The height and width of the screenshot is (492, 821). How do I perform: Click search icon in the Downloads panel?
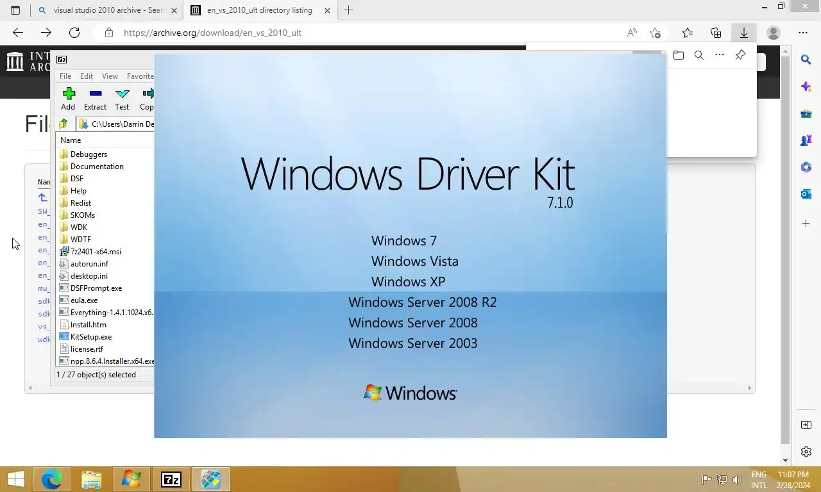699,55
